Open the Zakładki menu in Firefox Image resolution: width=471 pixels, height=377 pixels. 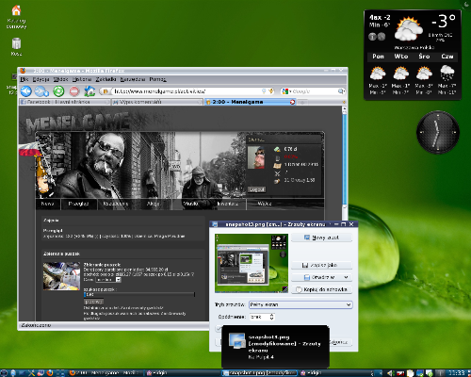[106, 79]
